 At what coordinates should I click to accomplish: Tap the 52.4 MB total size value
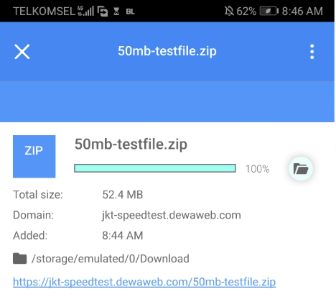point(123,195)
